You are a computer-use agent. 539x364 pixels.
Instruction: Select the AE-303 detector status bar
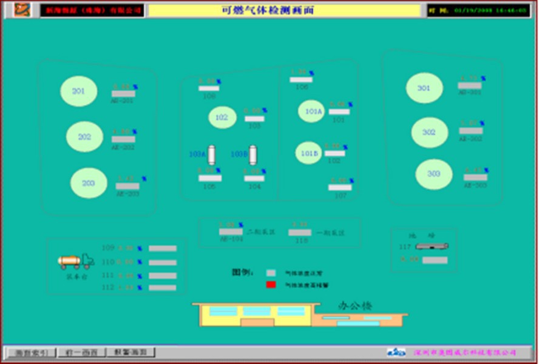(475, 177)
